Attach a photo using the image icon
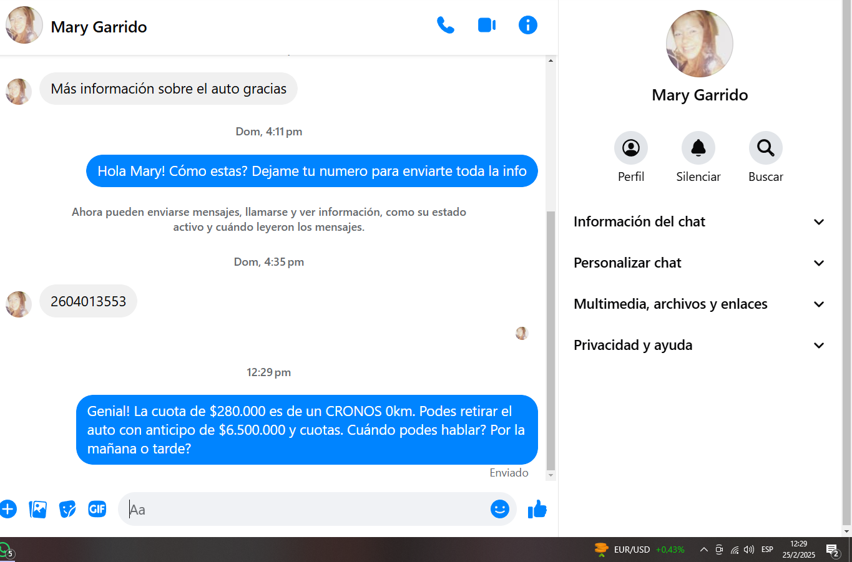The image size is (852, 562). coord(38,509)
